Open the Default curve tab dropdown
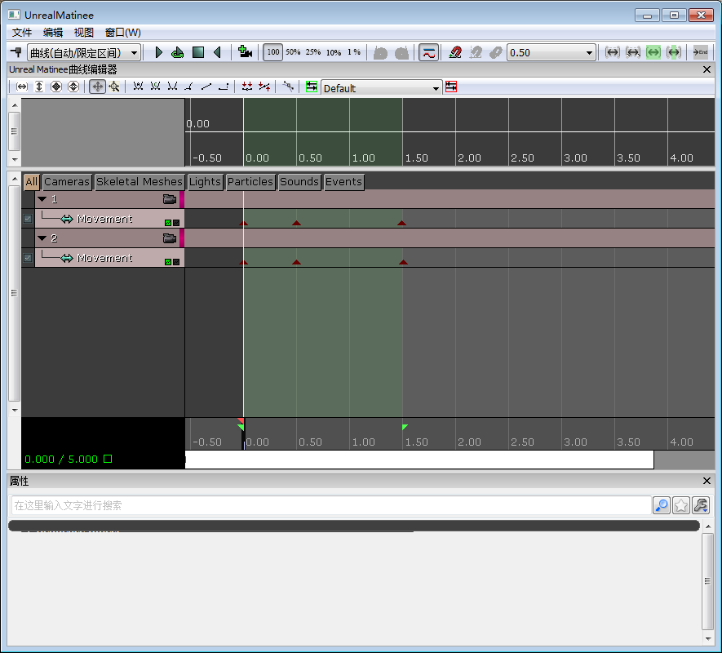Screen dimensions: 722x653 click(381, 88)
